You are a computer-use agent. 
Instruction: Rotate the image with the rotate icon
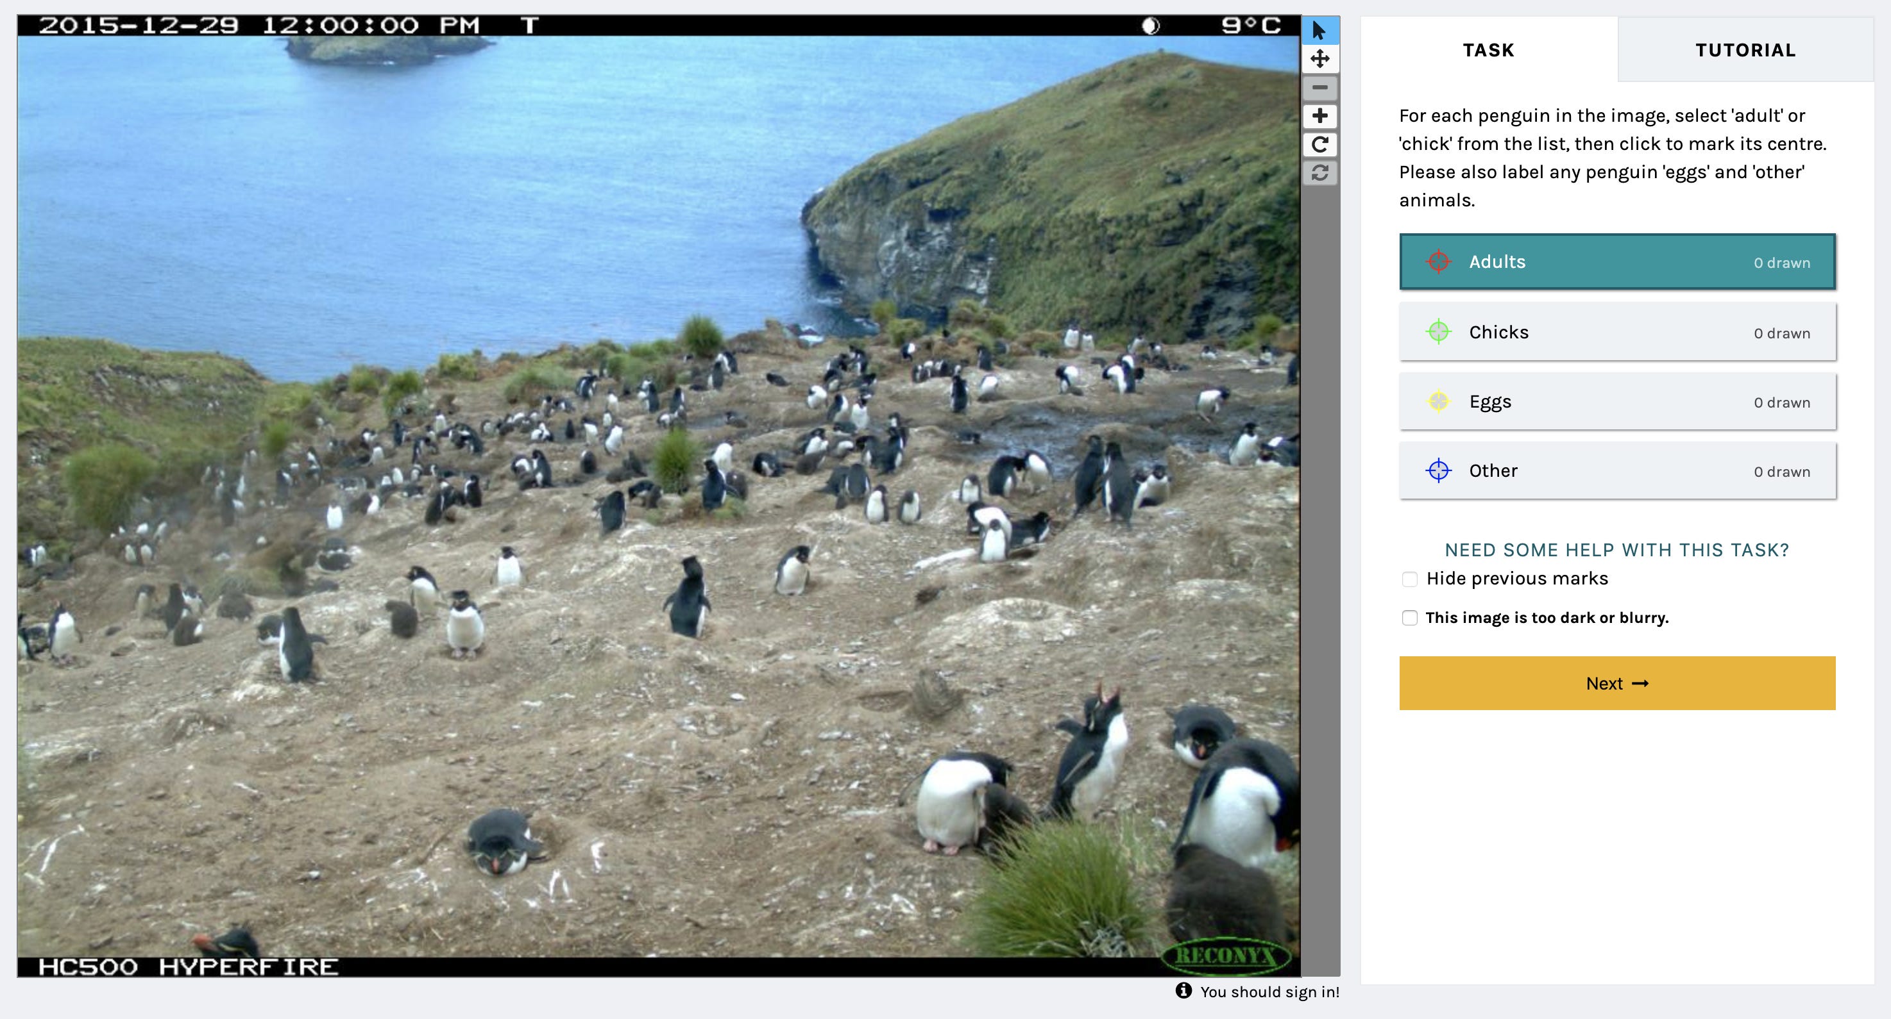coord(1320,145)
